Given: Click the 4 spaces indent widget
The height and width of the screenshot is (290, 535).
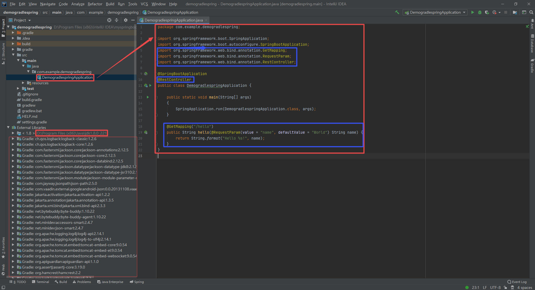Looking at the screenshot, I should pos(525,287).
